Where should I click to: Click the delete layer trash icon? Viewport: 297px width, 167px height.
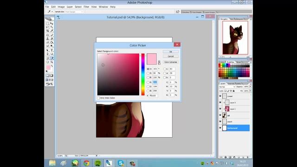[247, 157]
